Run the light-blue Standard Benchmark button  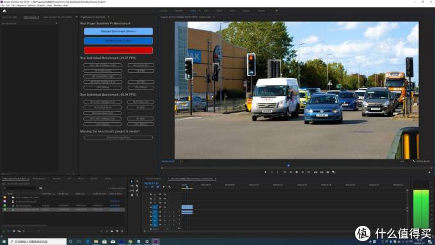pos(118,31)
